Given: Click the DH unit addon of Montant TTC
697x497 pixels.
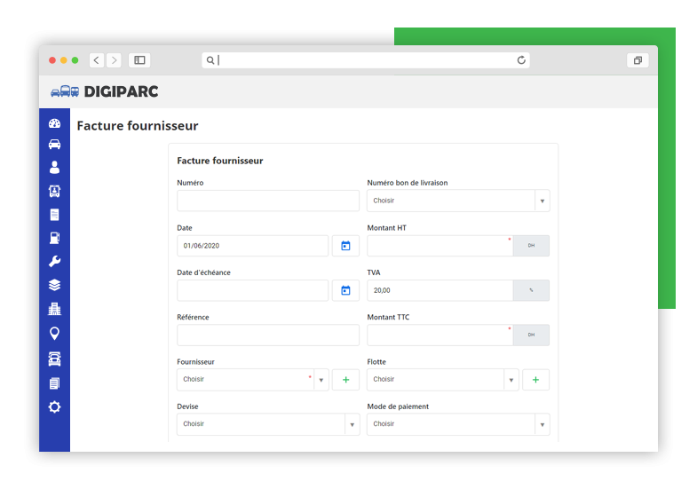Looking at the screenshot, I should point(531,335).
